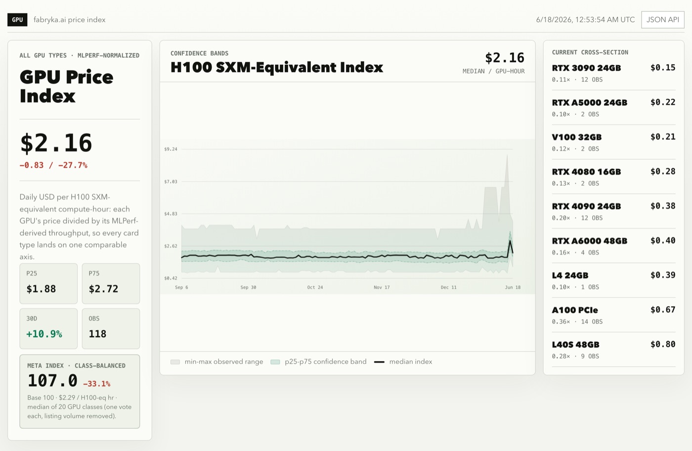
Task: Click the Sep 30 x-axis label
Action: tap(248, 287)
